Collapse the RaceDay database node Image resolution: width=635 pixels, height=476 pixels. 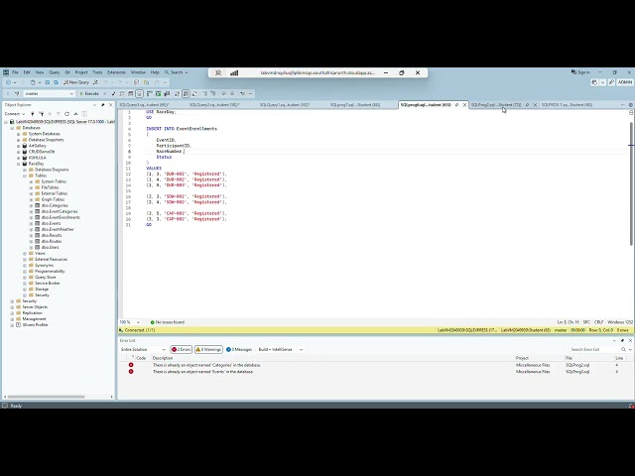(x=18, y=164)
